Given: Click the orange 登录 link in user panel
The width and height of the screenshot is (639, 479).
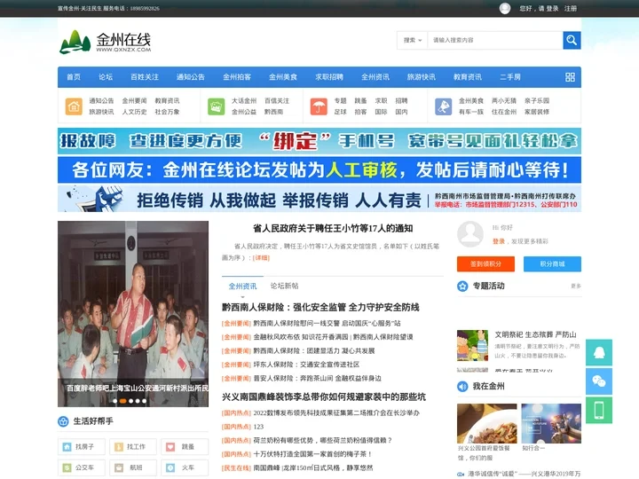Looking at the screenshot, I should (x=499, y=241).
